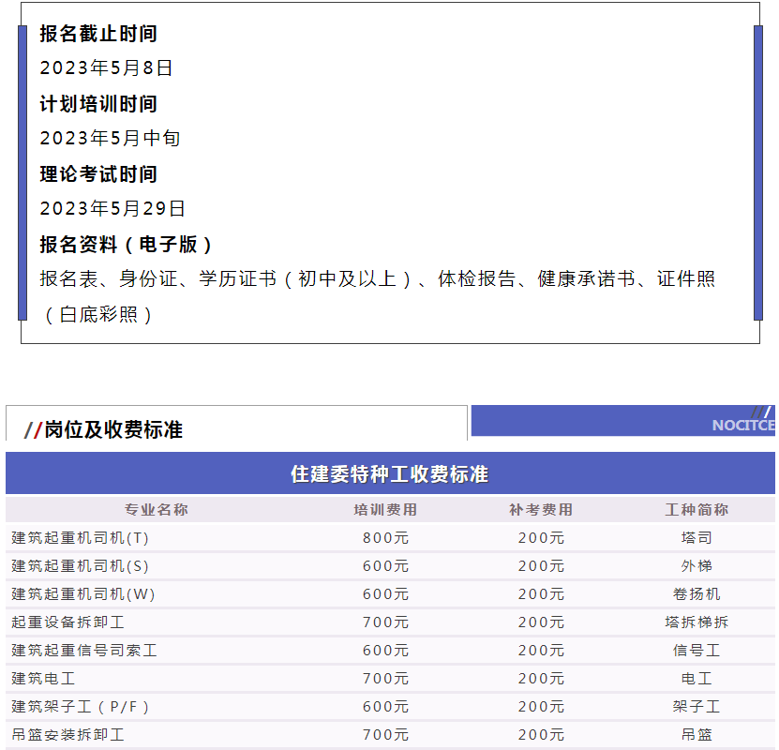Select the 起重设备拆卸工 row name
Viewport: 779px width, 750px height.
click(x=67, y=622)
